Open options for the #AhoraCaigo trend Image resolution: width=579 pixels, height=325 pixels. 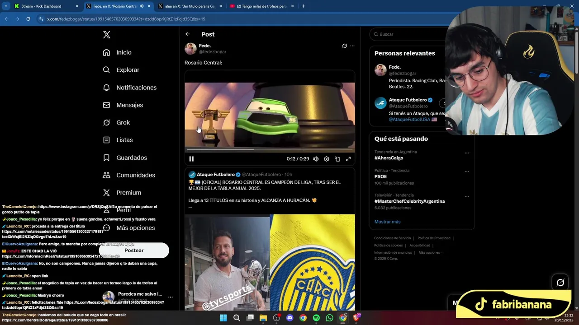(x=467, y=153)
